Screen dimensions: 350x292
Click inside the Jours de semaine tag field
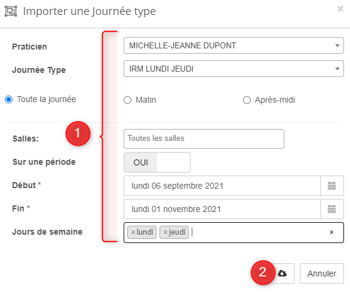257,232
